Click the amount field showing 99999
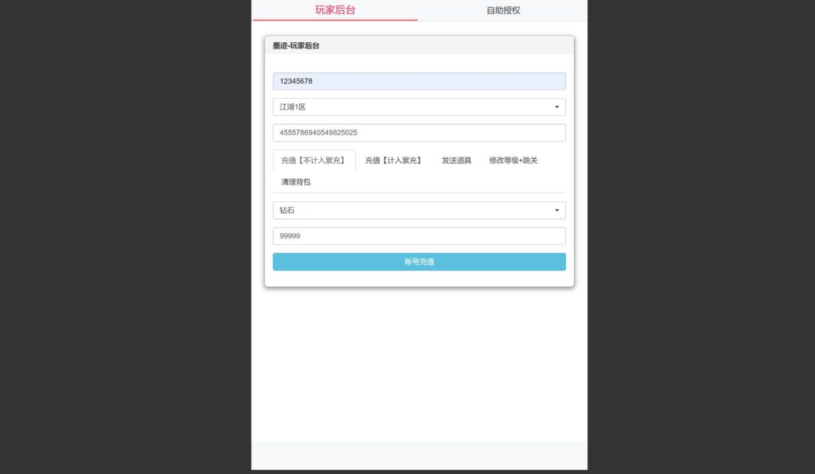The width and height of the screenshot is (815, 474). (419, 235)
